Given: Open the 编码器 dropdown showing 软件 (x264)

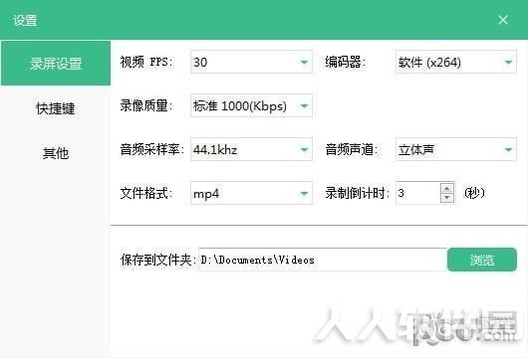Looking at the screenshot, I should pos(456,62).
